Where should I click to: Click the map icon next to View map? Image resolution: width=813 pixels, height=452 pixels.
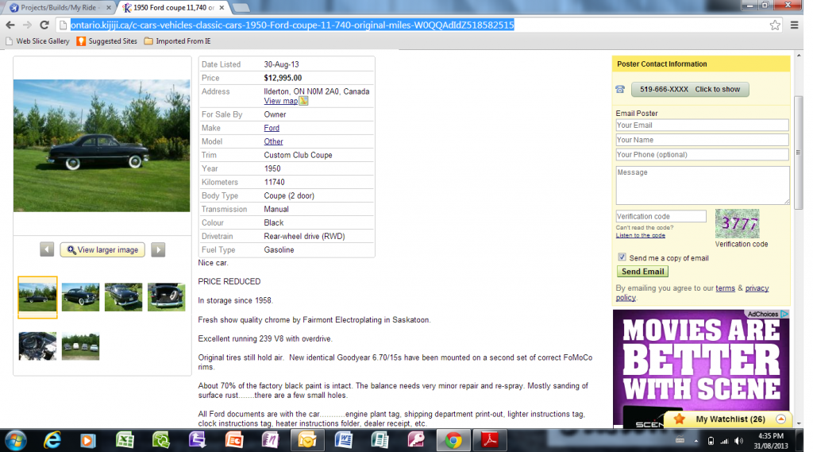coord(303,101)
